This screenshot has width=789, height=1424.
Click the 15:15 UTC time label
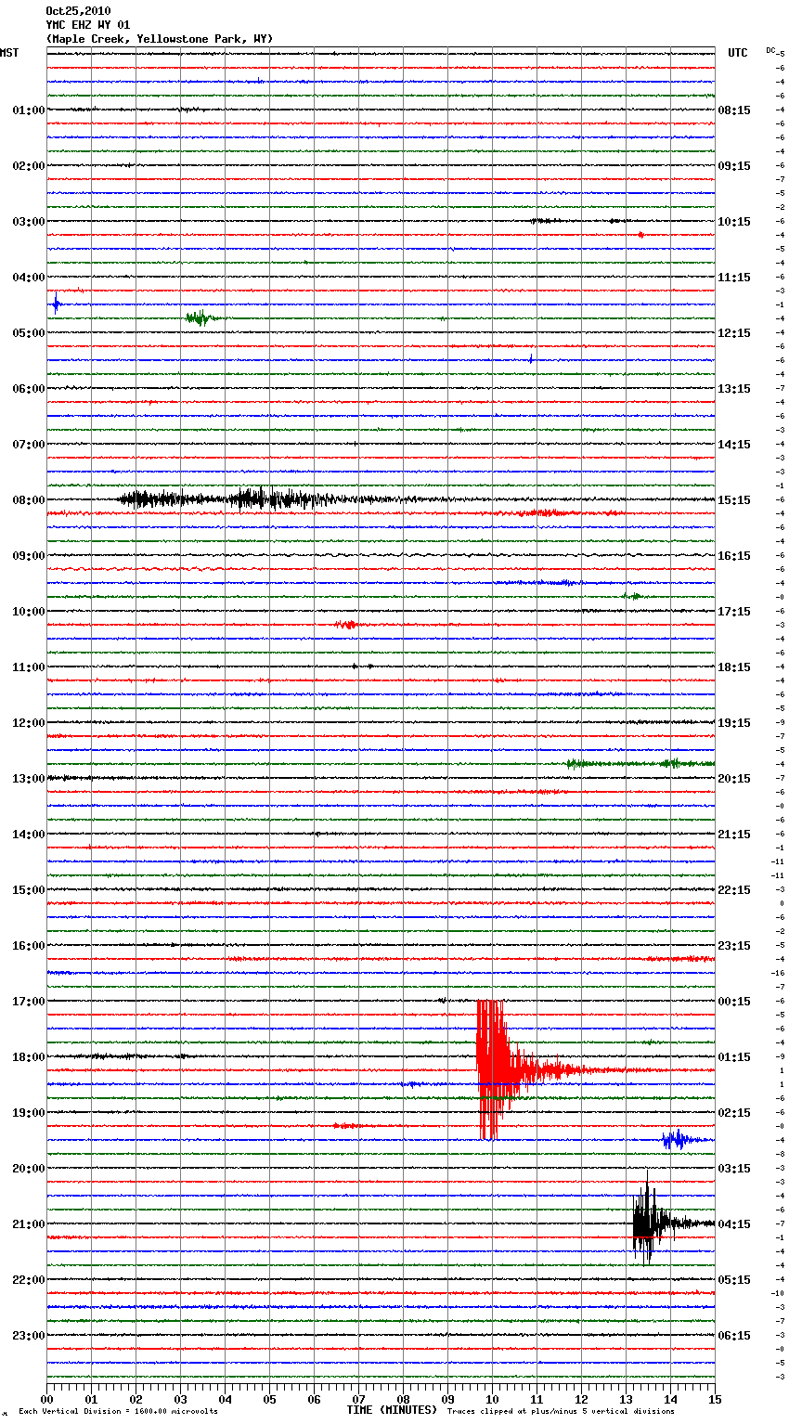click(734, 500)
